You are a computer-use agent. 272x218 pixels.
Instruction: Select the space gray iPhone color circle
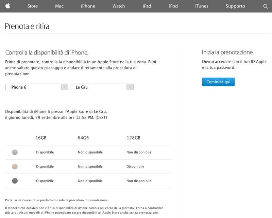click(x=15, y=181)
